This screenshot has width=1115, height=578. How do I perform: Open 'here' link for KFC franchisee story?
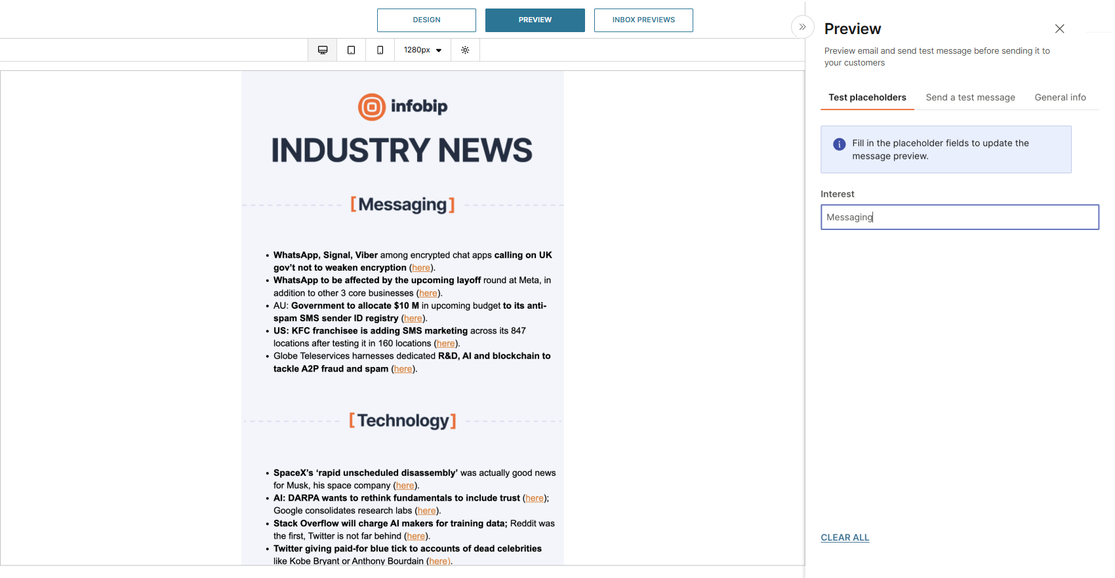coord(445,343)
